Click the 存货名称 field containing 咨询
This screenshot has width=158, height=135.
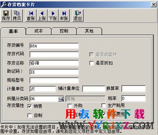pyautogui.click(x=54, y=63)
